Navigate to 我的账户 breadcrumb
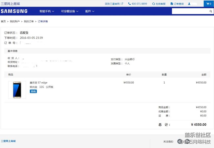214x148 pixels. 14,21
